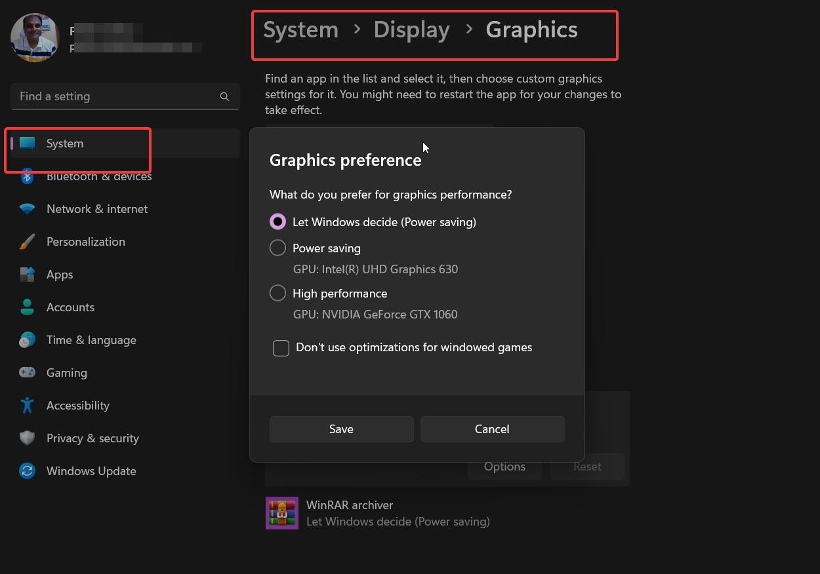Click the Accounts person icon
The image size is (820, 574).
27,307
